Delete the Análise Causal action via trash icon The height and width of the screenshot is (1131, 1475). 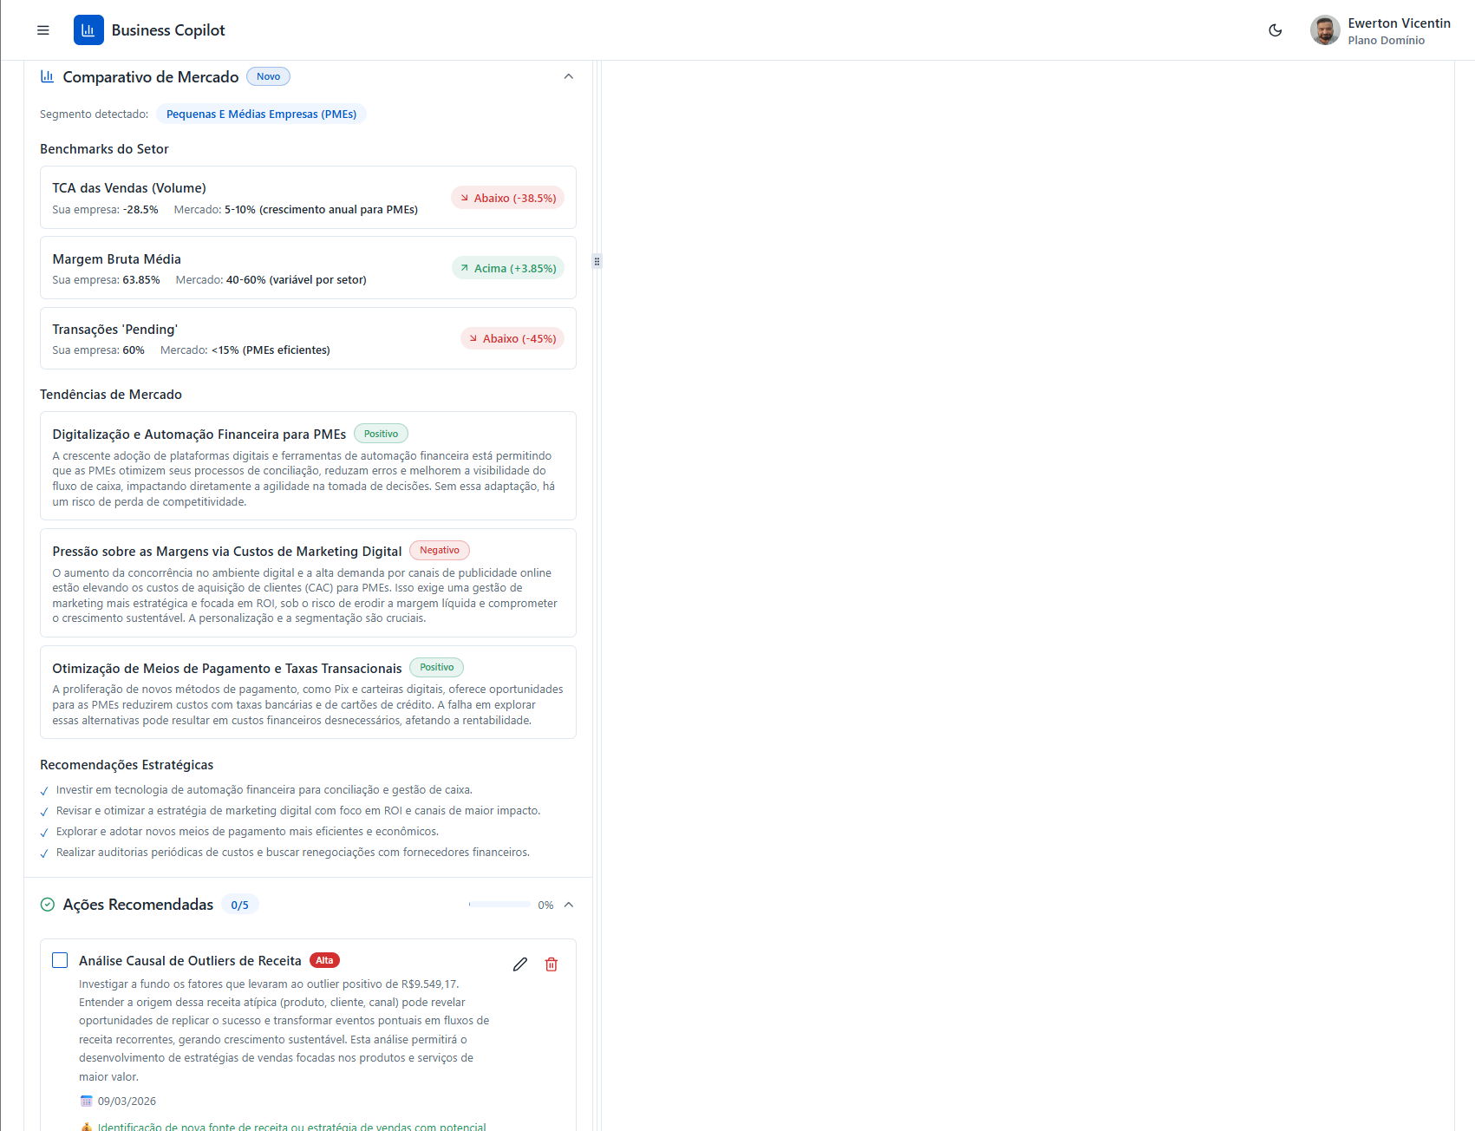pyautogui.click(x=551, y=964)
